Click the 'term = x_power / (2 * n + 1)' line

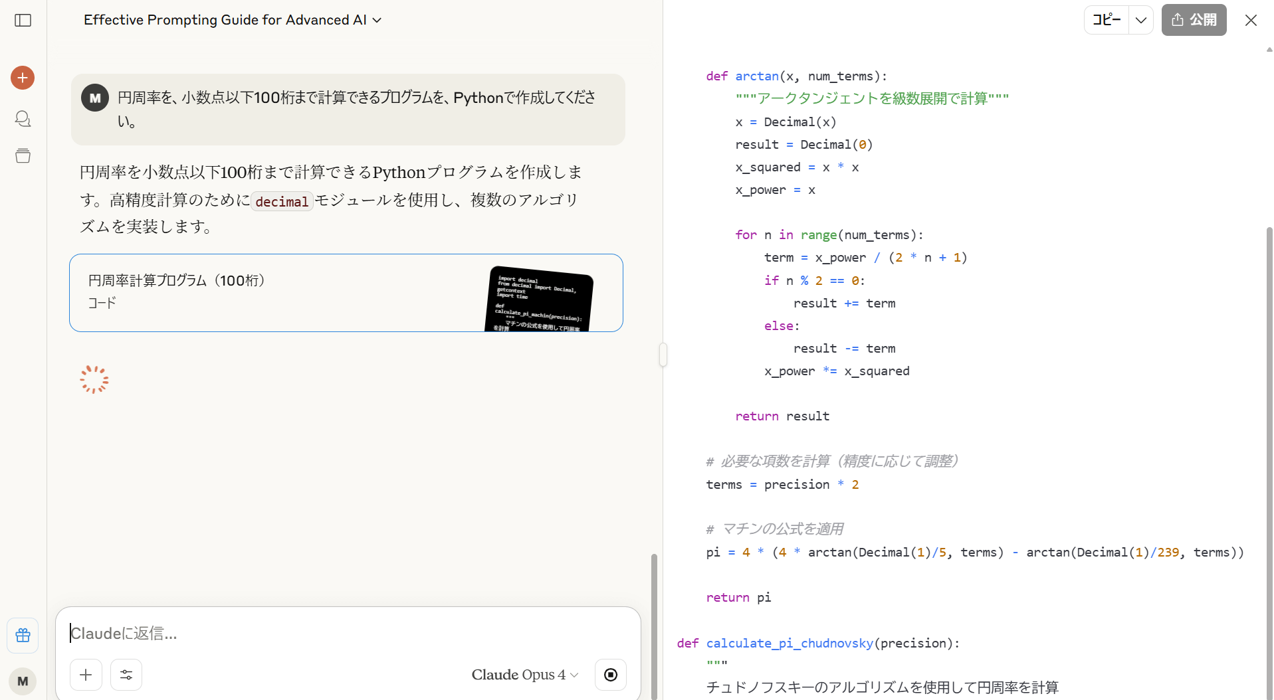tap(865, 258)
